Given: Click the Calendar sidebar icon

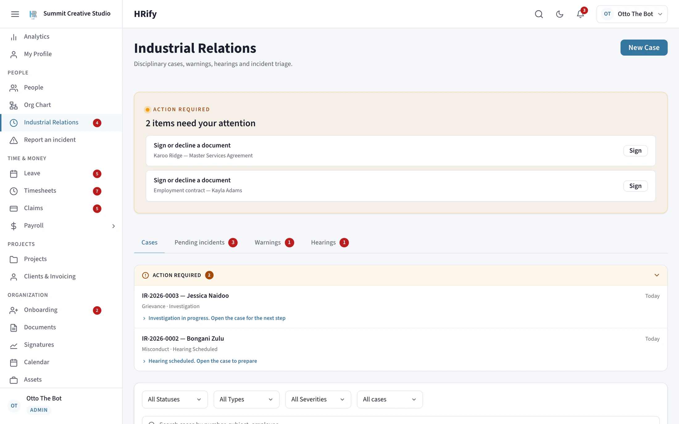Looking at the screenshot, I should point(14,362).
